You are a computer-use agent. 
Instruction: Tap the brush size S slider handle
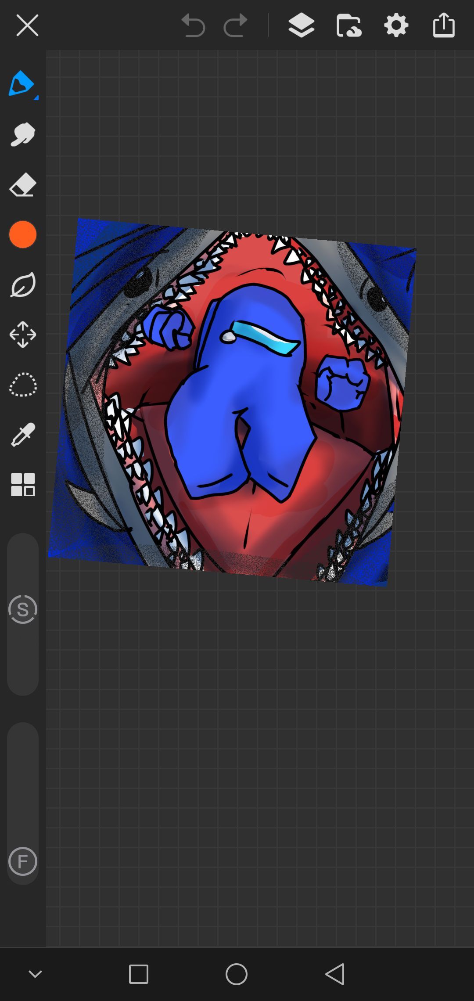coord(23,609)
